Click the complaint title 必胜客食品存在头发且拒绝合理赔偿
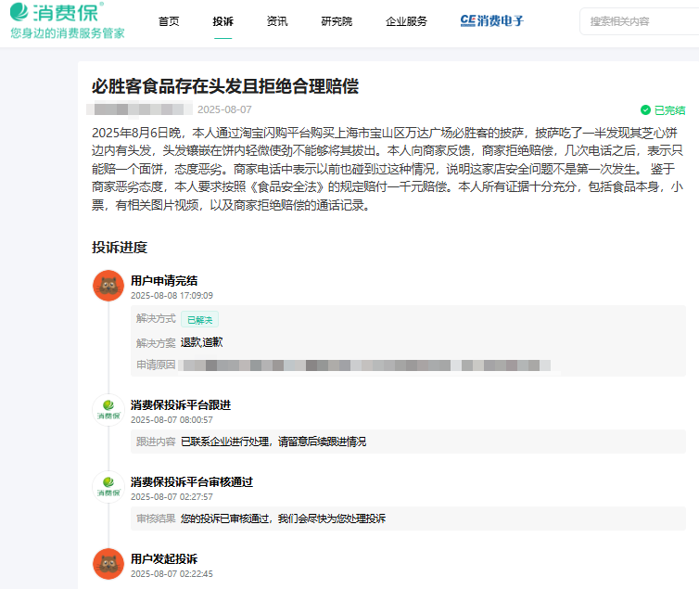 pyautogui.click(x=225, y=86)
